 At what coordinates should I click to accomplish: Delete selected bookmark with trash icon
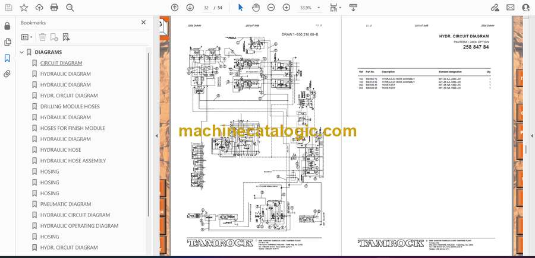pyautogui.click(x=42, y=37)
